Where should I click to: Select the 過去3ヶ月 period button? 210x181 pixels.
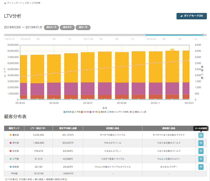(x=51, y=27)
